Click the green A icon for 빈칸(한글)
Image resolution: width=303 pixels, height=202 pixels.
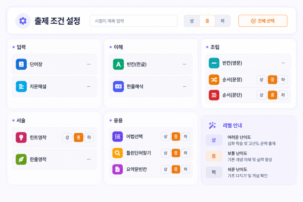[x=118, y=64]
